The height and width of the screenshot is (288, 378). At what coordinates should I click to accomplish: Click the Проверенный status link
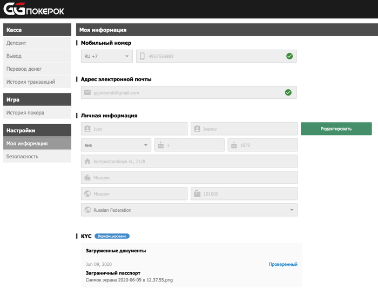283,264
